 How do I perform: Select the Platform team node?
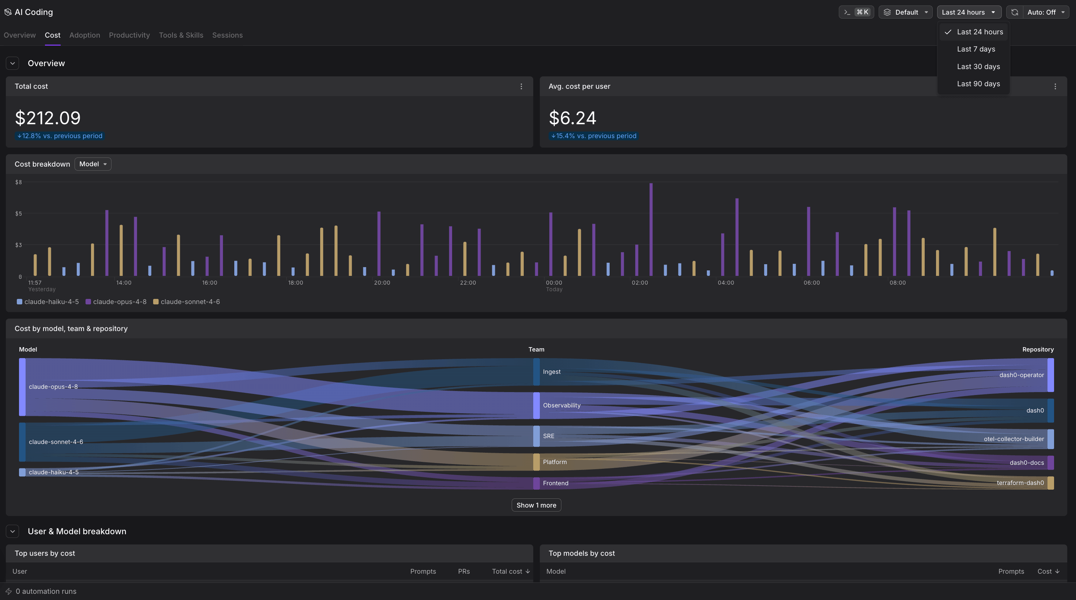click(536, 462)
